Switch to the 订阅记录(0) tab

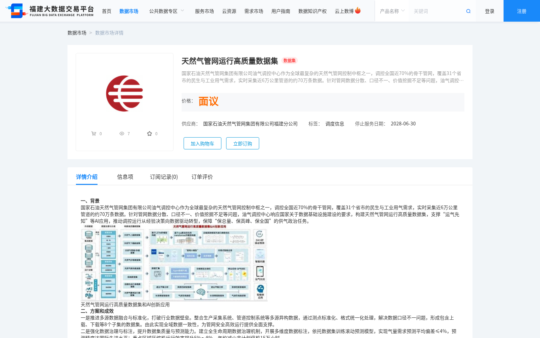[164, 177]
